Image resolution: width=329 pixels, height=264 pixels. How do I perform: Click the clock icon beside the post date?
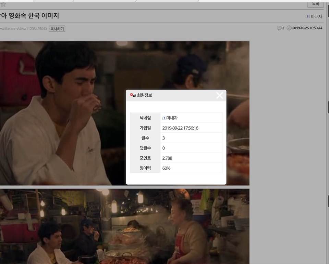tap(289, 28)
